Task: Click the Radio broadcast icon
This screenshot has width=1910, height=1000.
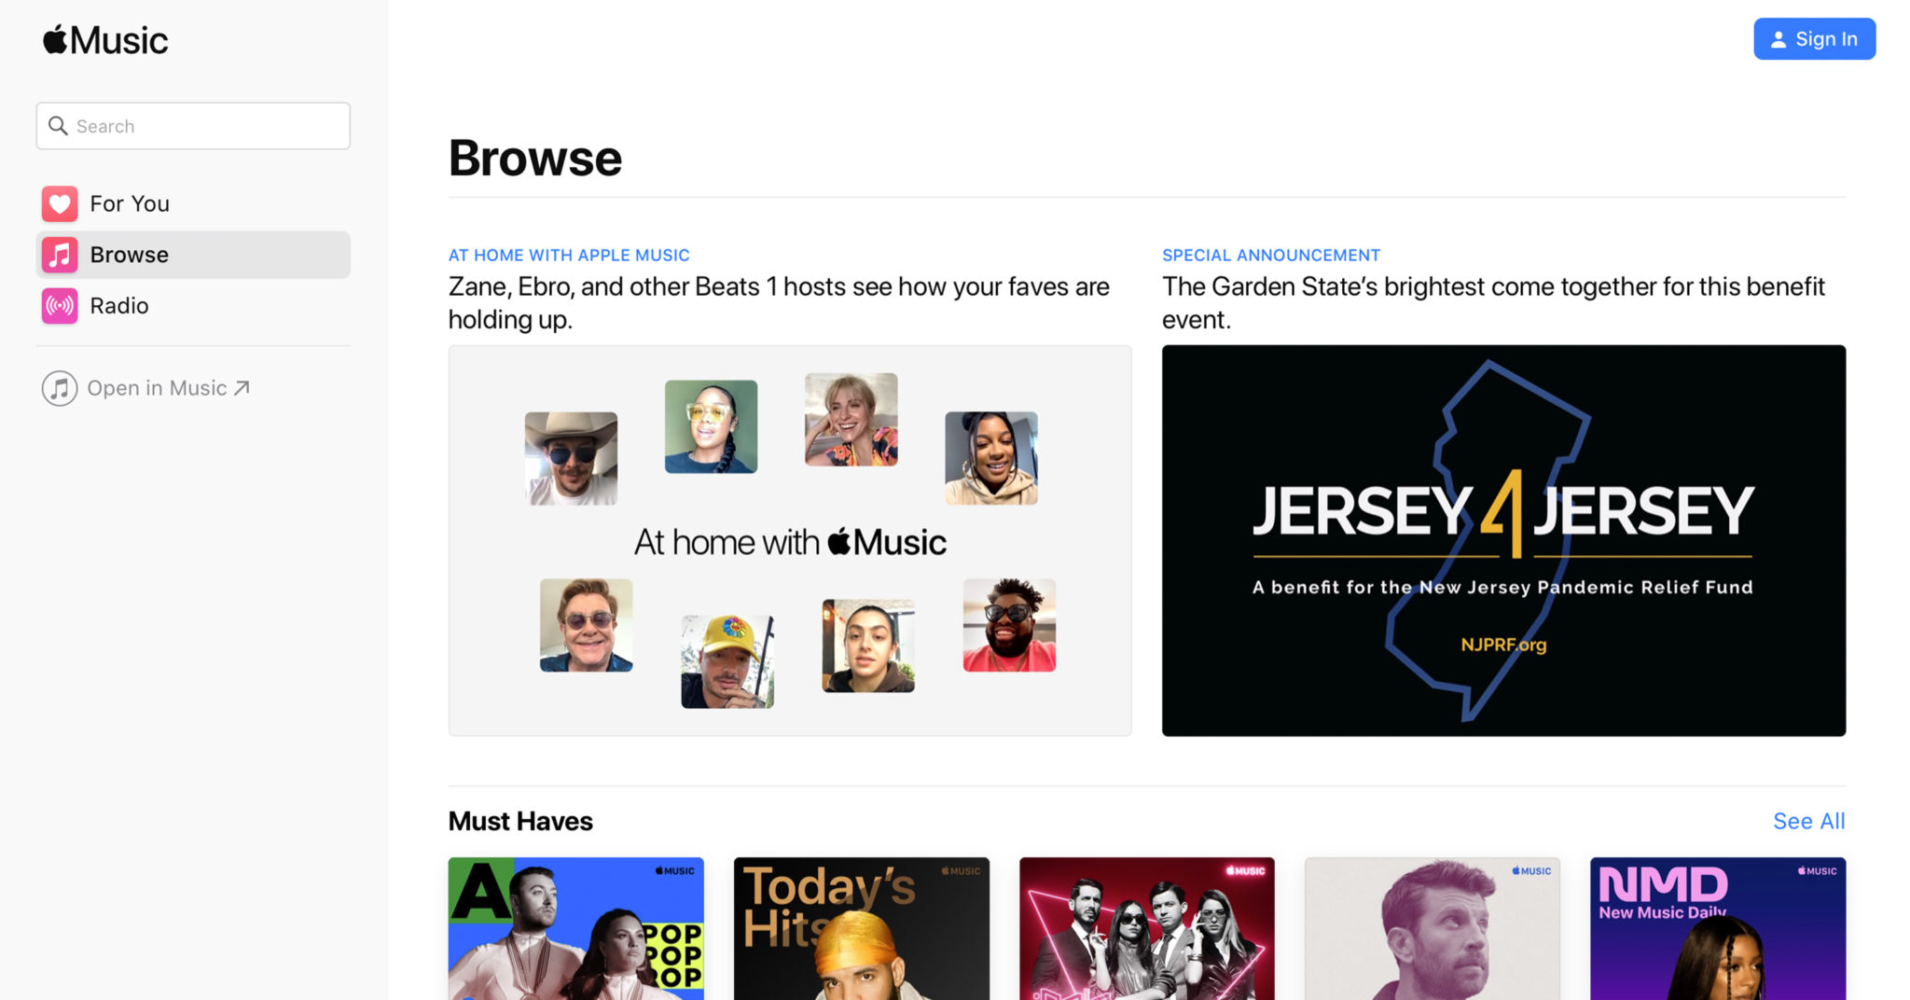Action: click(60, 306)
